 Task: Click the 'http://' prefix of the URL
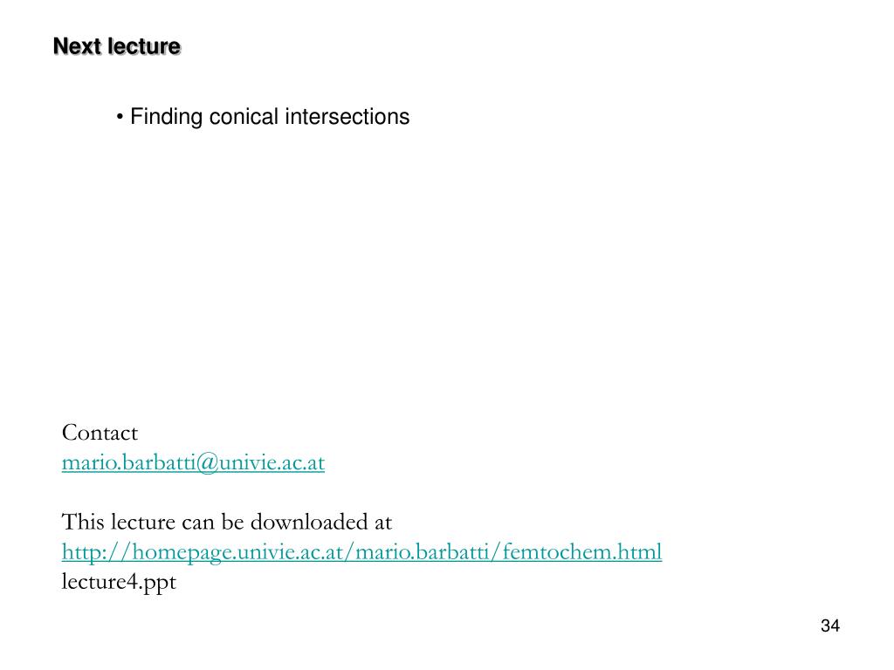point(96,551)
